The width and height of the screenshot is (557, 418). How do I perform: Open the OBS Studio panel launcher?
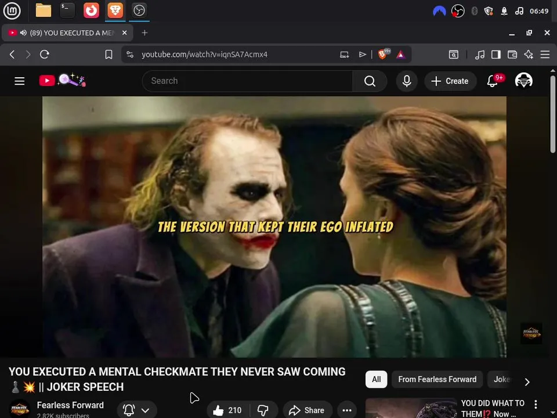[x=139, y=10]
